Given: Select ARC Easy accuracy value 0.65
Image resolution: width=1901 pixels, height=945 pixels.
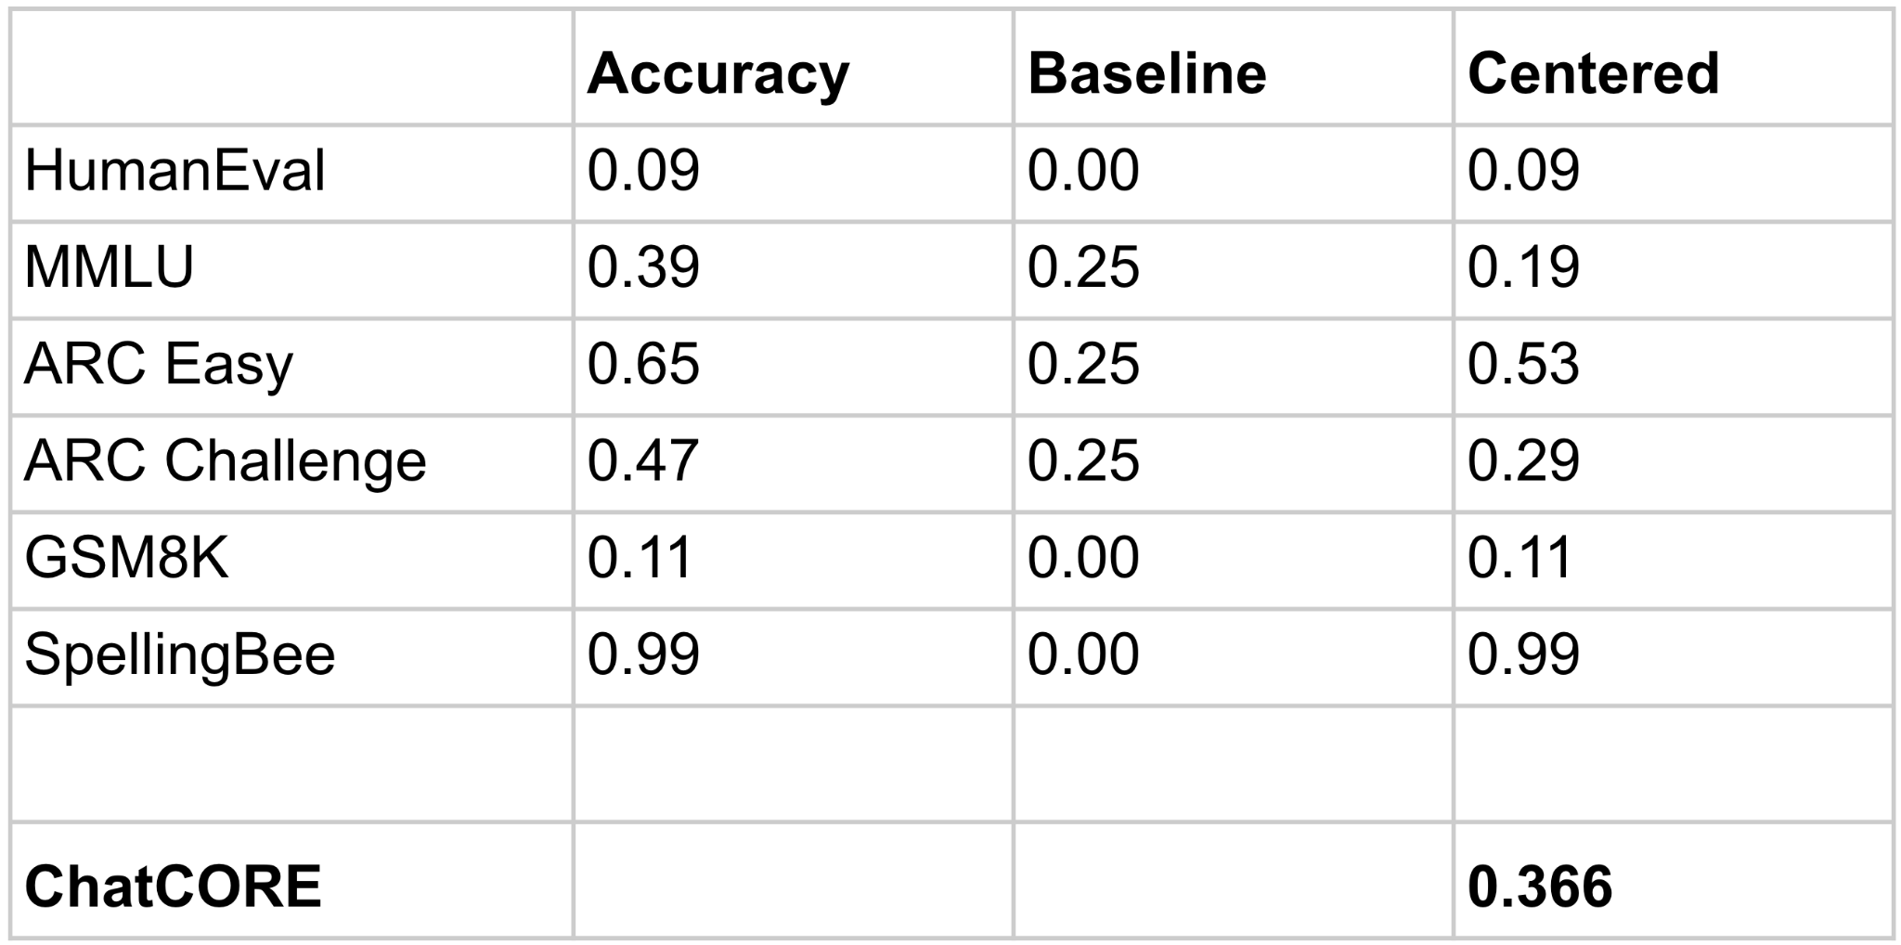Looking at the screenshot, I should (643, 365).
